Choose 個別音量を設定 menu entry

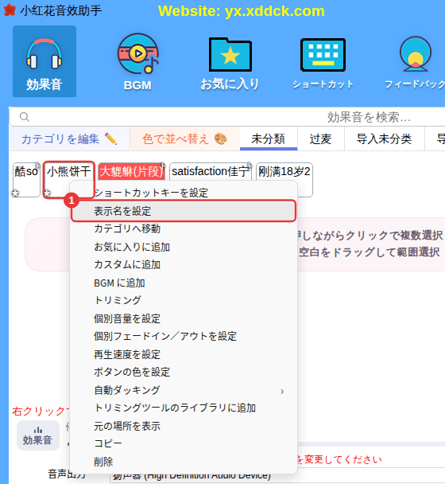pyautogui.click(x=184, y=318)
